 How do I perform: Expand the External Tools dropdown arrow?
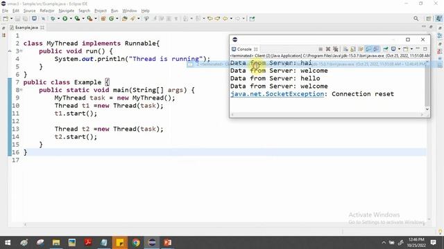(96, 19)
